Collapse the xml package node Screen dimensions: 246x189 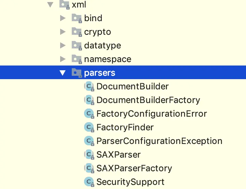pos(51,5)
